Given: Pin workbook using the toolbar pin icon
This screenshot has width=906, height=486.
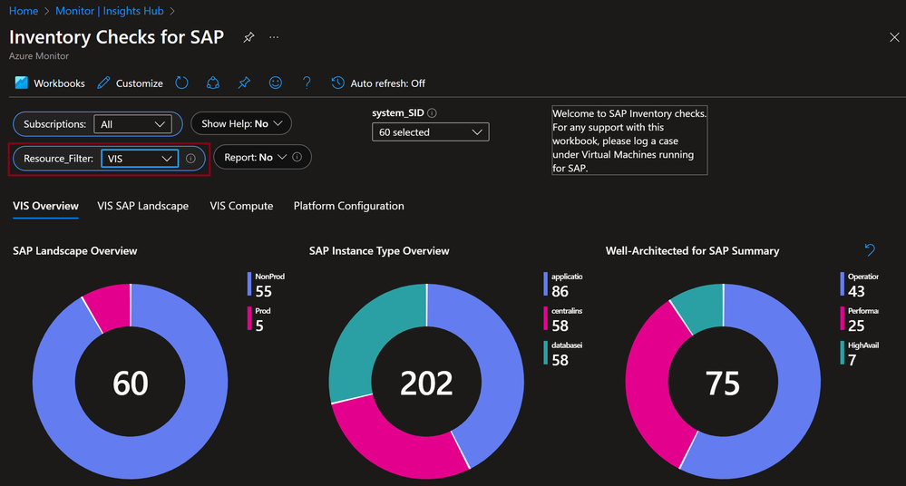Looking at the screenshot, I should coord(244,83).
